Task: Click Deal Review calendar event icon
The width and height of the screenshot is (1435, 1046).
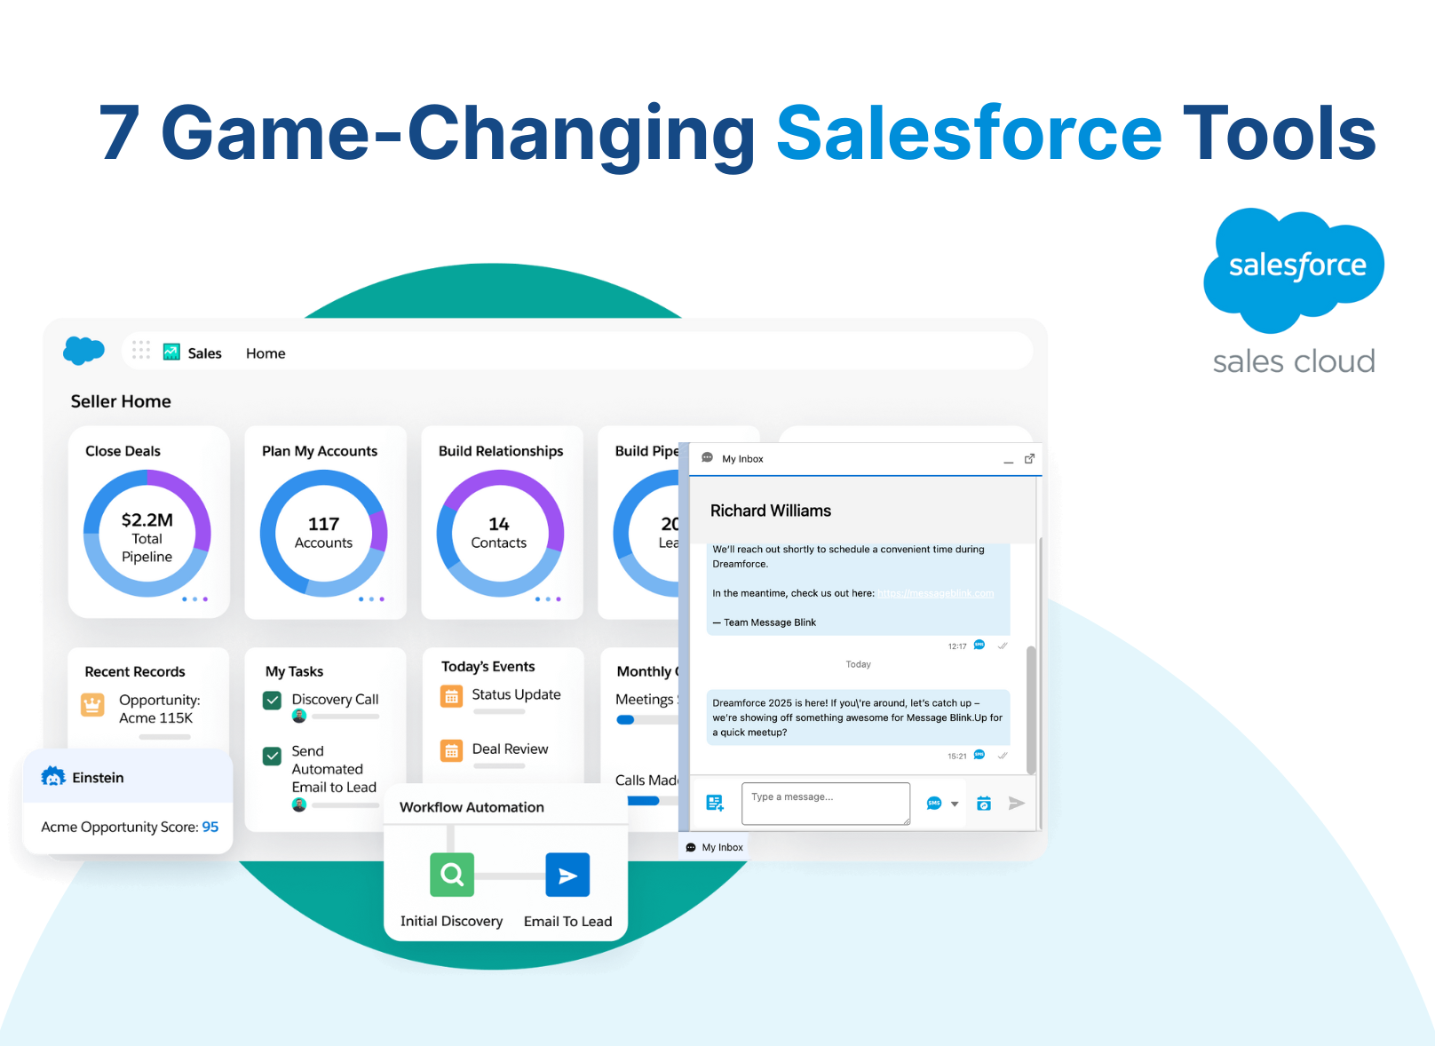Action: click(x=452, y=751)
